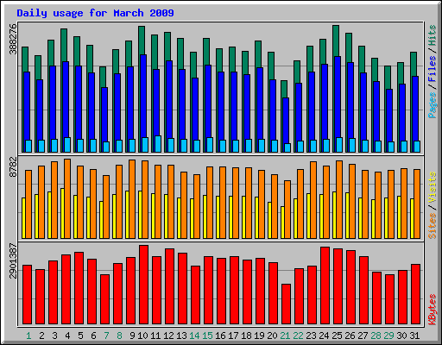Click the Hits legend label
The height and width of the screenshot is (345, 442).
pos(433,36)
